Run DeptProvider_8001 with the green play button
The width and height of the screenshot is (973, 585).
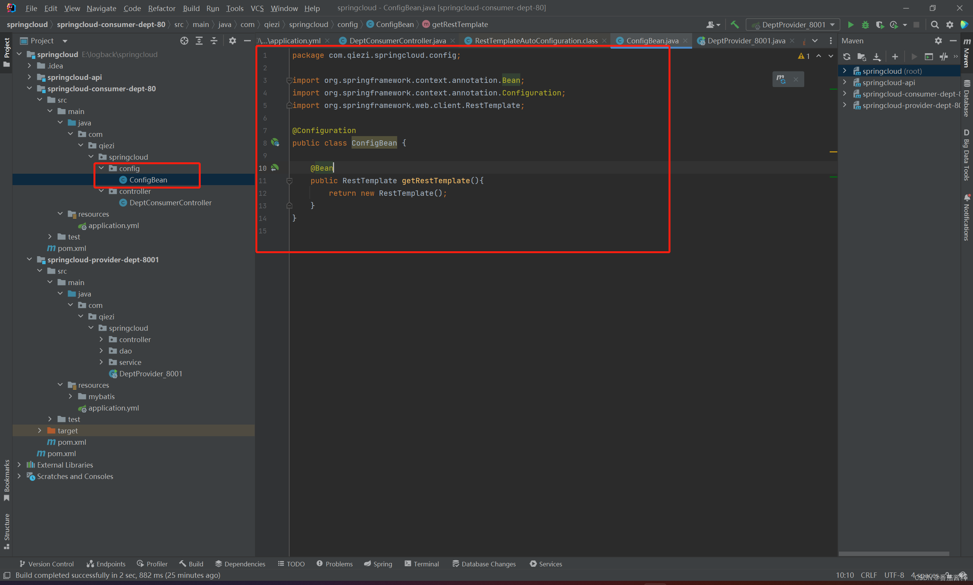(851, 25)
